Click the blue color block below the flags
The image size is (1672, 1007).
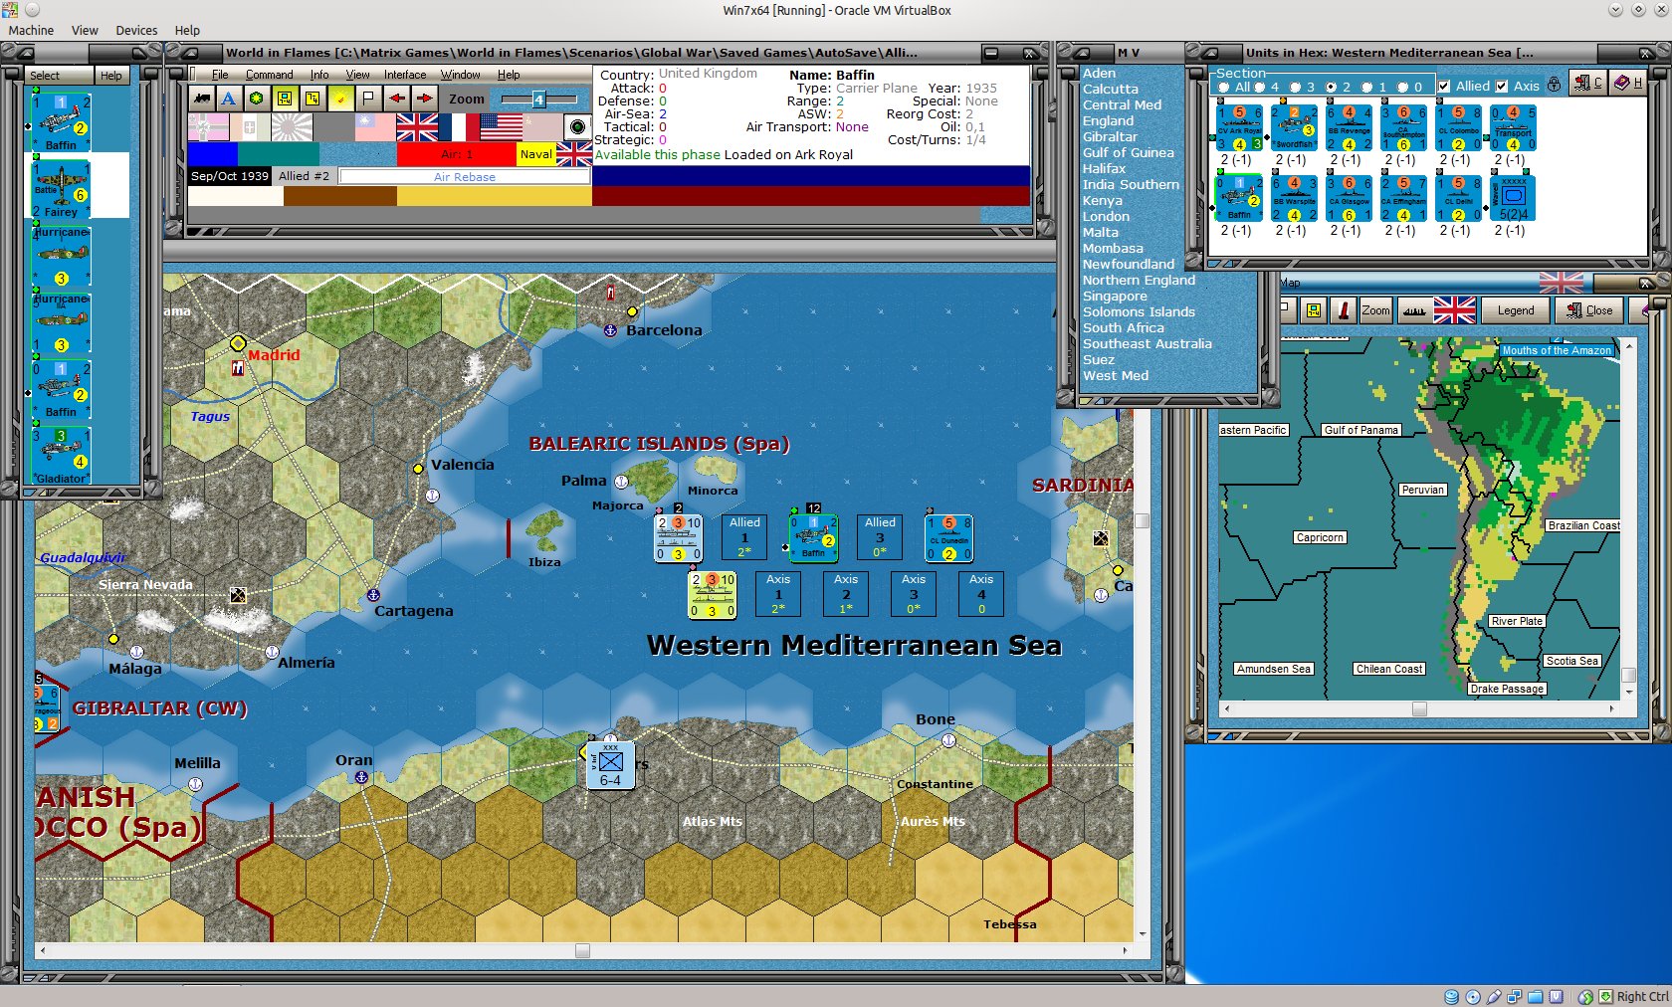(x=213, y=154)
